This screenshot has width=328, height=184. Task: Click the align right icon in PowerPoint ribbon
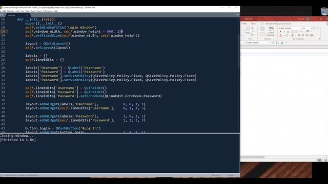click(x=307, y=35)
